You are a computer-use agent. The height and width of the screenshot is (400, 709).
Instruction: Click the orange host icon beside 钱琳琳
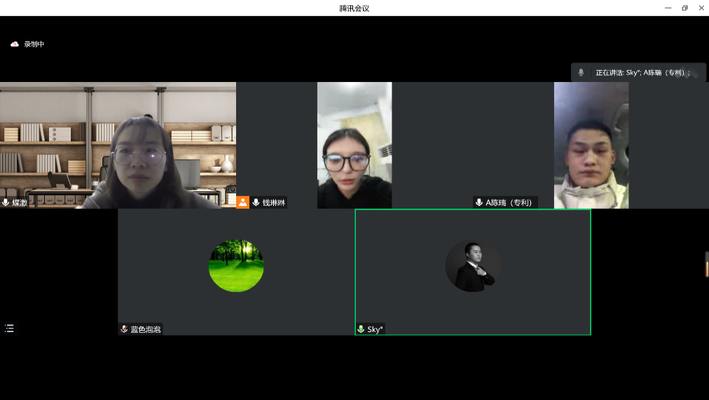(242, 202)
